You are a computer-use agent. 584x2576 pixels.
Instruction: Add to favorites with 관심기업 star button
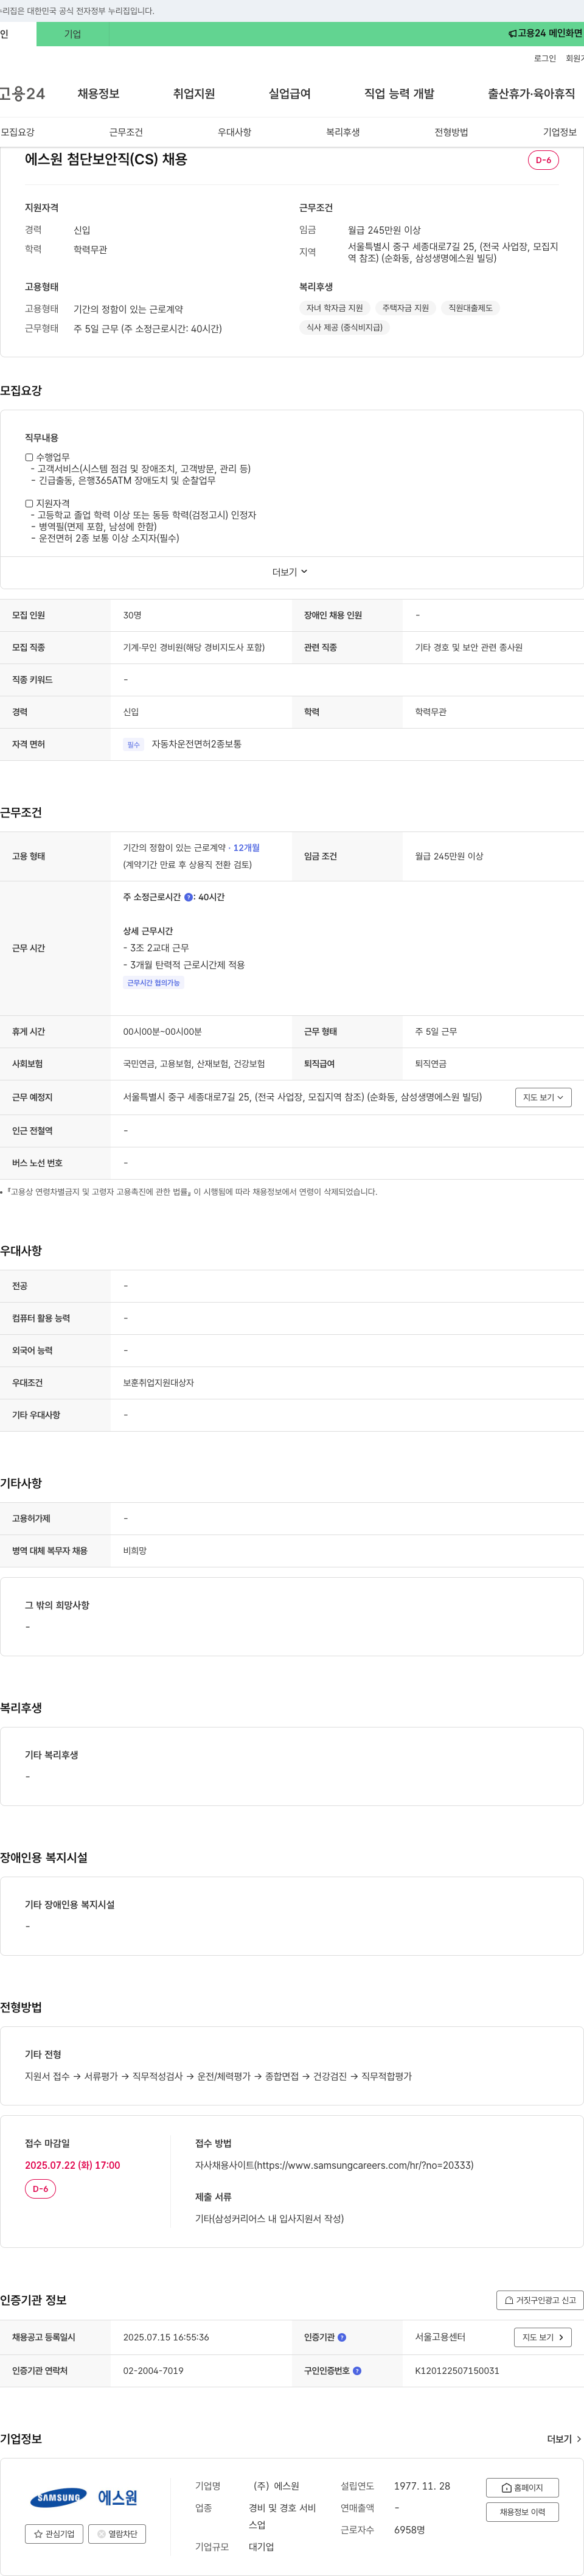coord(54,2534)
